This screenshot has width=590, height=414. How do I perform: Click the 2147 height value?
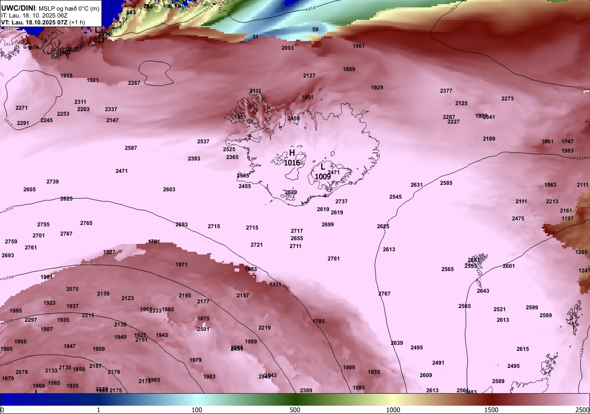point(112,120)
